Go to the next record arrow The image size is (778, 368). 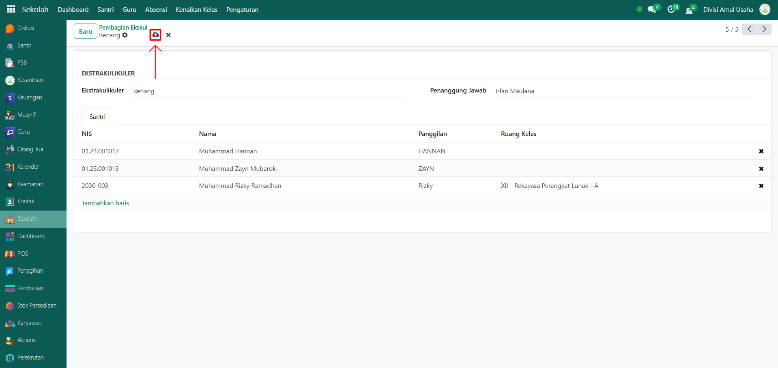pyautogui.click(x=764, y=29)
